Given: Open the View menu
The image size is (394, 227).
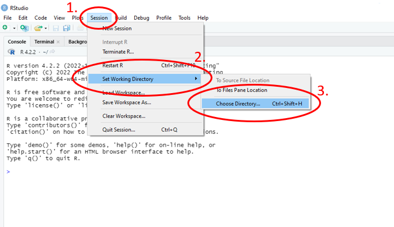Looking at the screenshot, I should [x=60, y=18].
